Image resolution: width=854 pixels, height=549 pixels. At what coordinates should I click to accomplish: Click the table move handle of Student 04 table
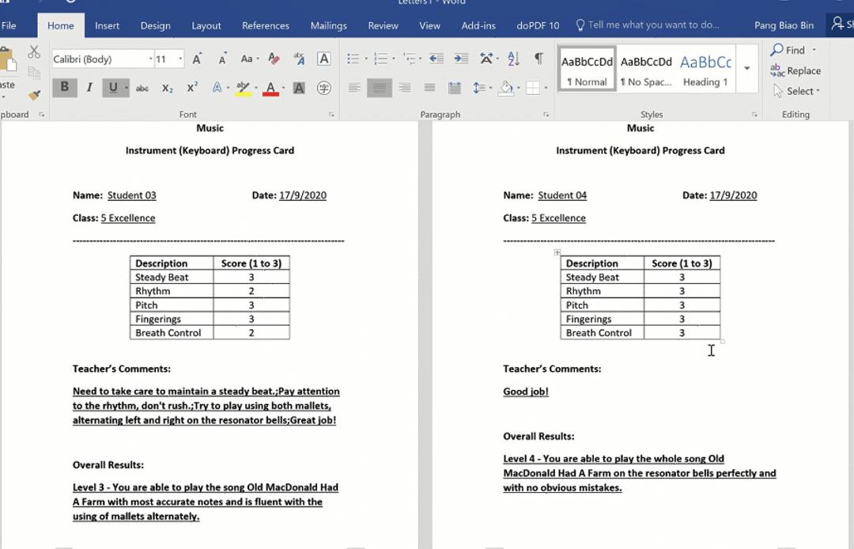pyautogui.click(x=557, y=252)
